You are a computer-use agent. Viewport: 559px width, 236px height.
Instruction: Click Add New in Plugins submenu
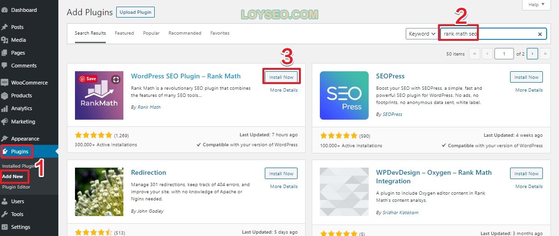click(12, 176)
